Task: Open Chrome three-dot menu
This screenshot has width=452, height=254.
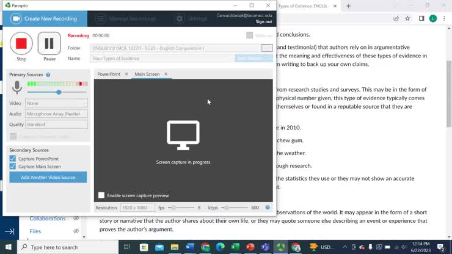Action: tap(444, 19)
